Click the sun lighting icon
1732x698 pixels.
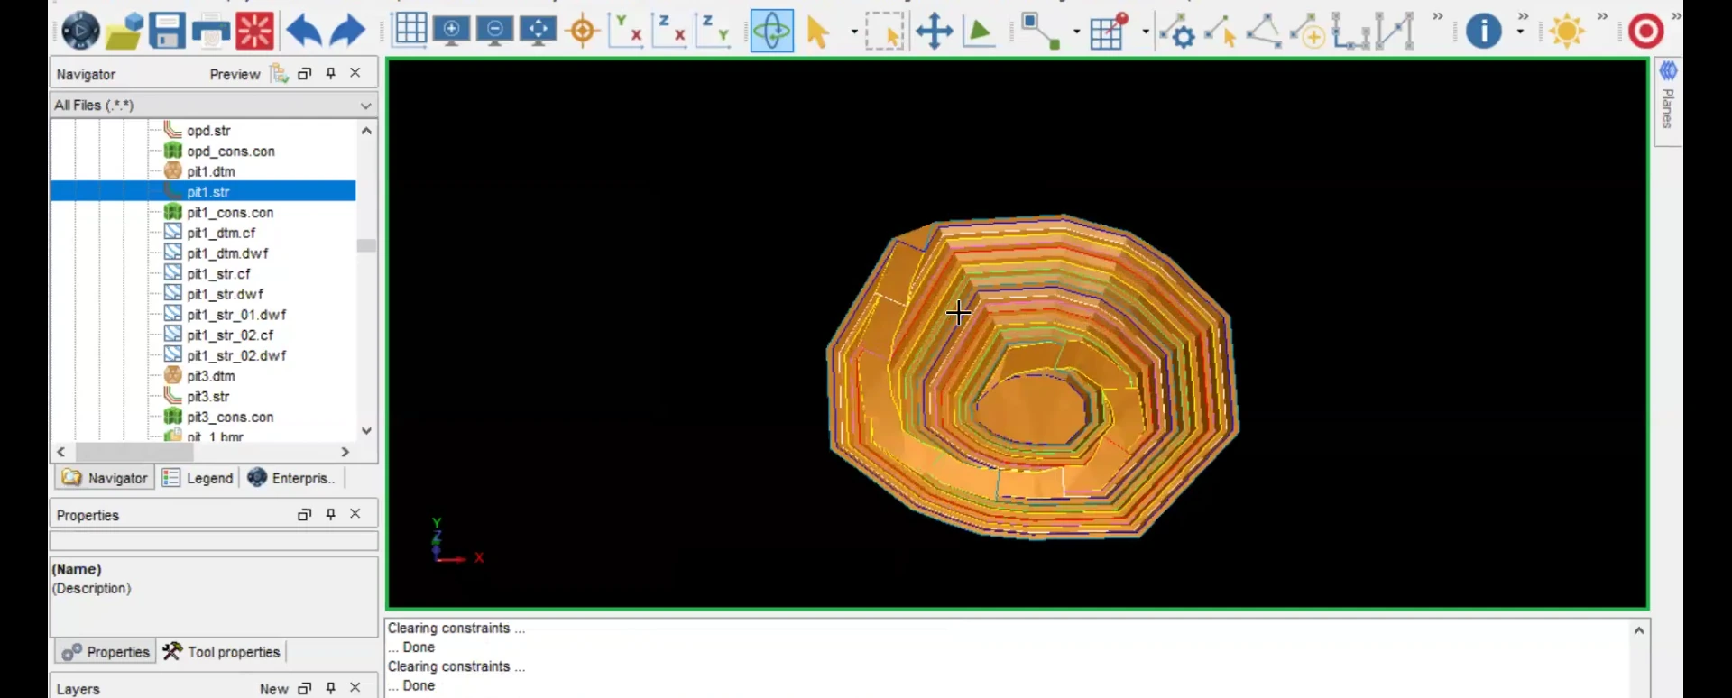pos(1567,32)
